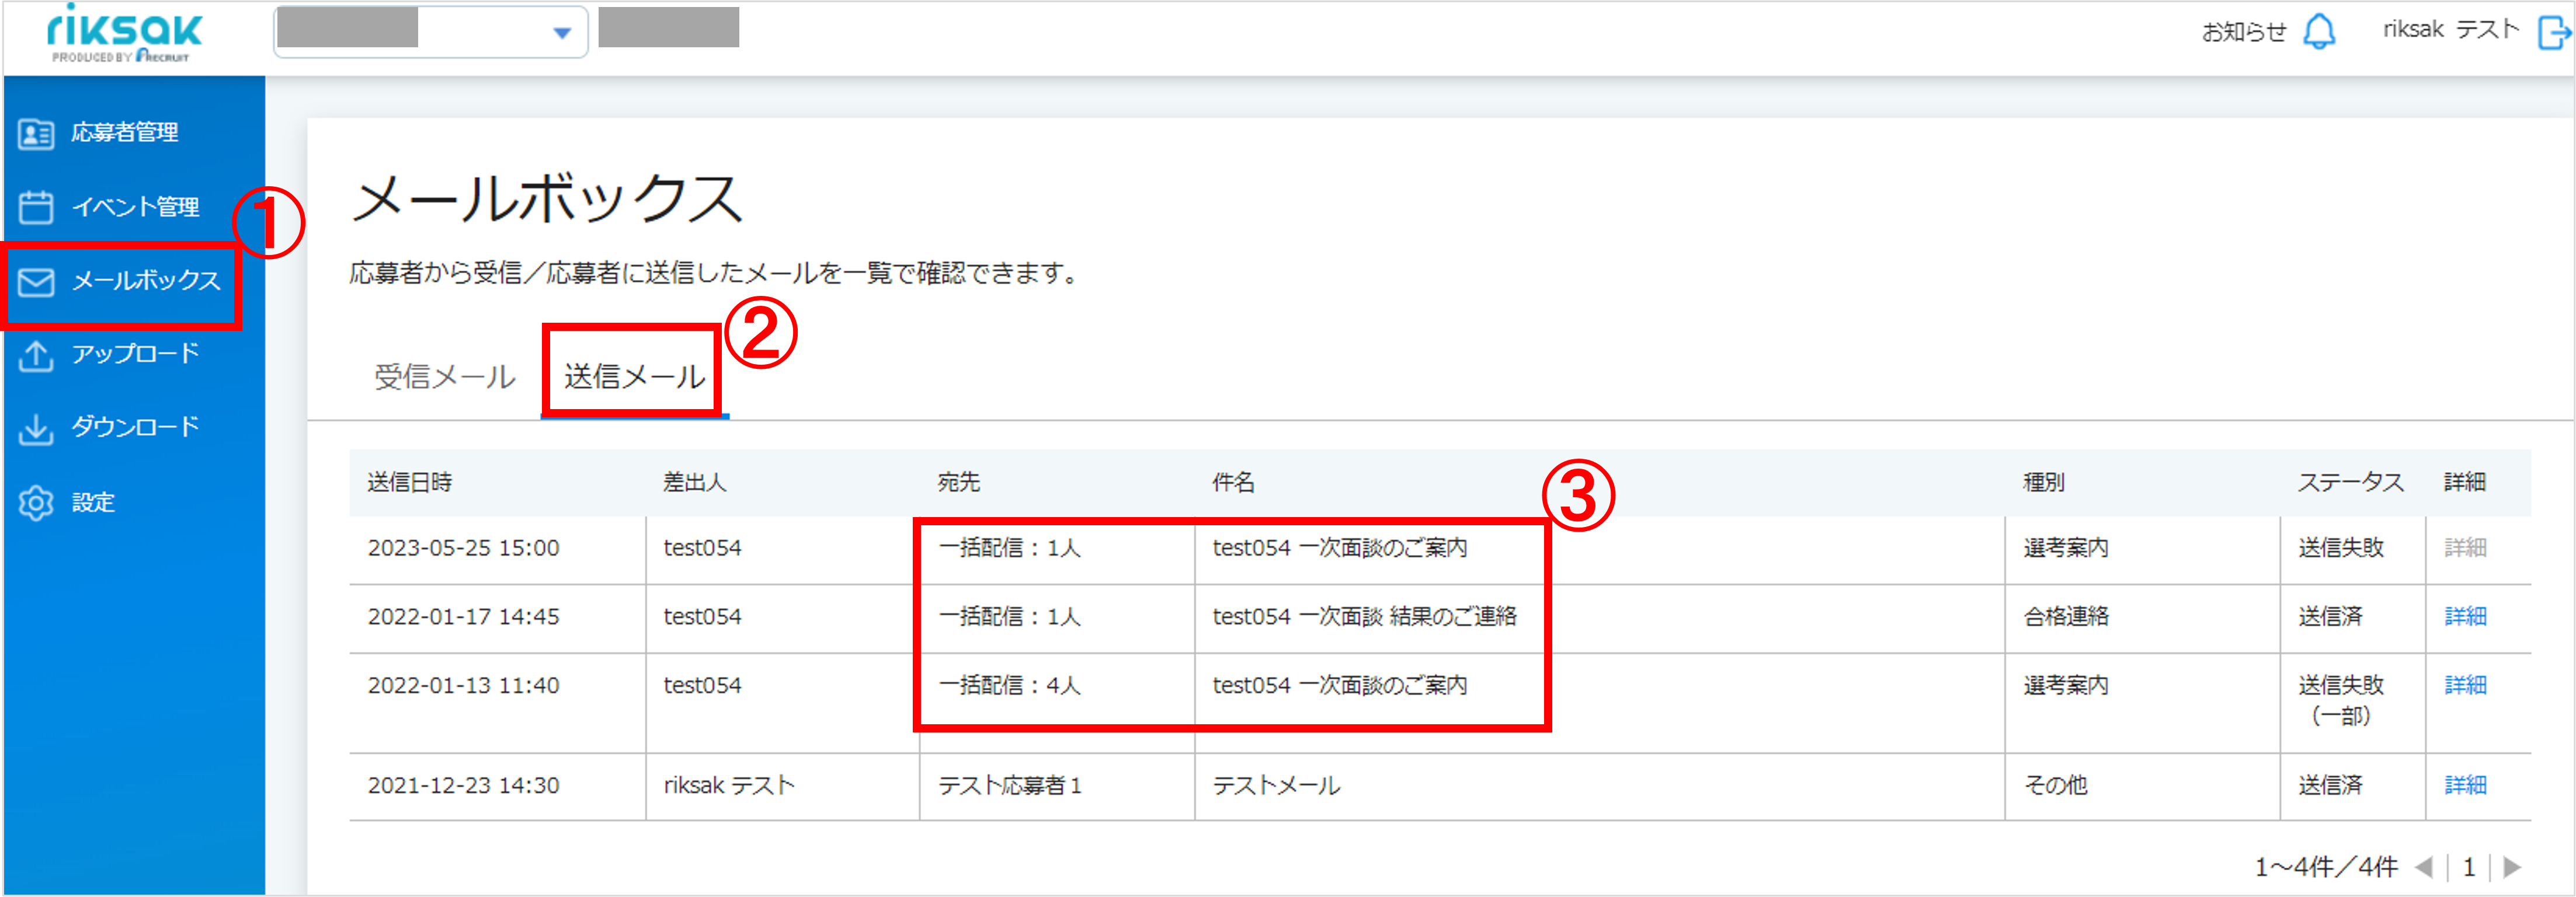Click recipient 一括配信：4人
Viewport: 2576px width, 897px height.
1009,685
